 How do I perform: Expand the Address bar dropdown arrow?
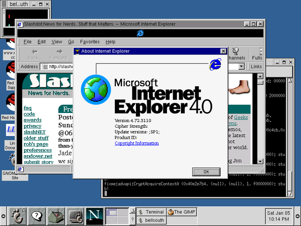(241, 67)
